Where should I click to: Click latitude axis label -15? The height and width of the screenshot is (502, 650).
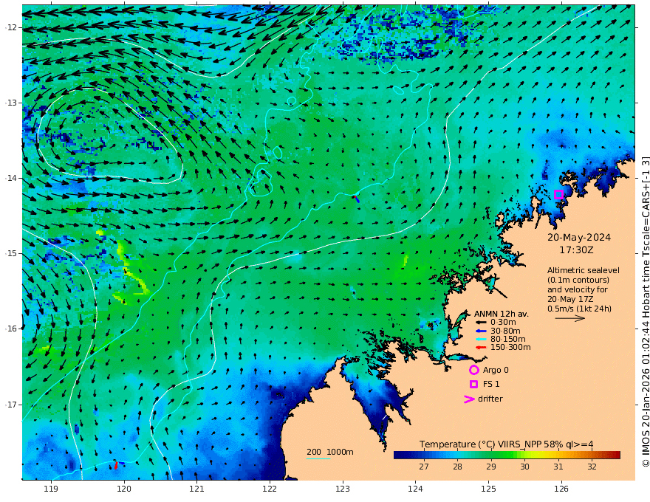pos(11,253)
